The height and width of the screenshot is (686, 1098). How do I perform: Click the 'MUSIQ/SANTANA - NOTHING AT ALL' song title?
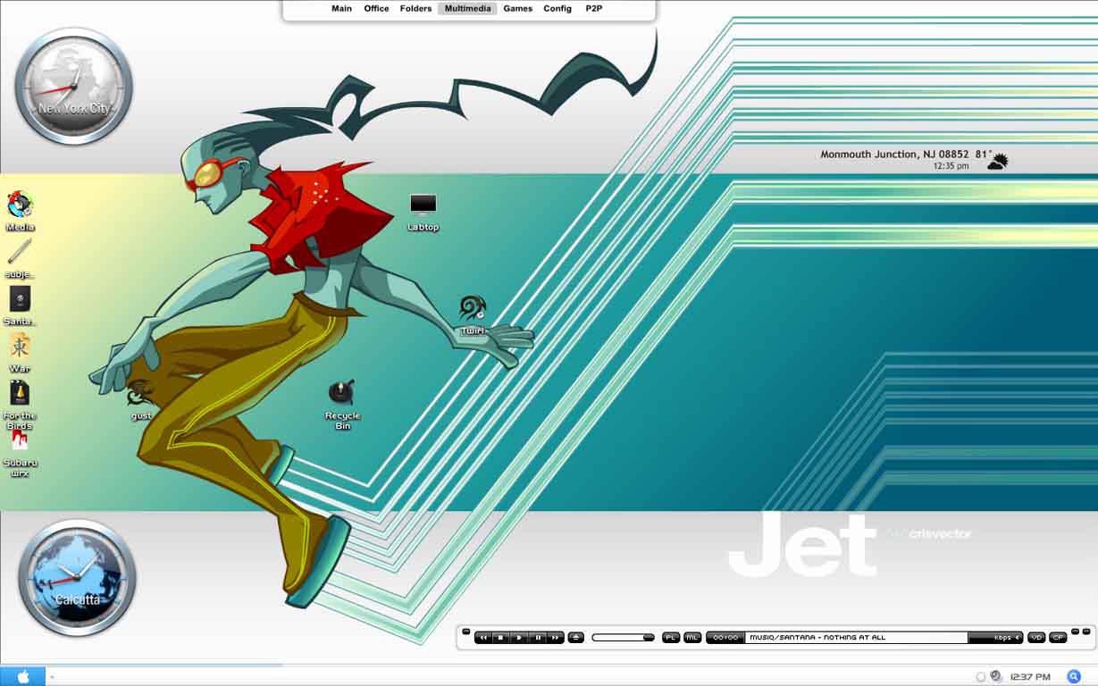click(817, 638)
